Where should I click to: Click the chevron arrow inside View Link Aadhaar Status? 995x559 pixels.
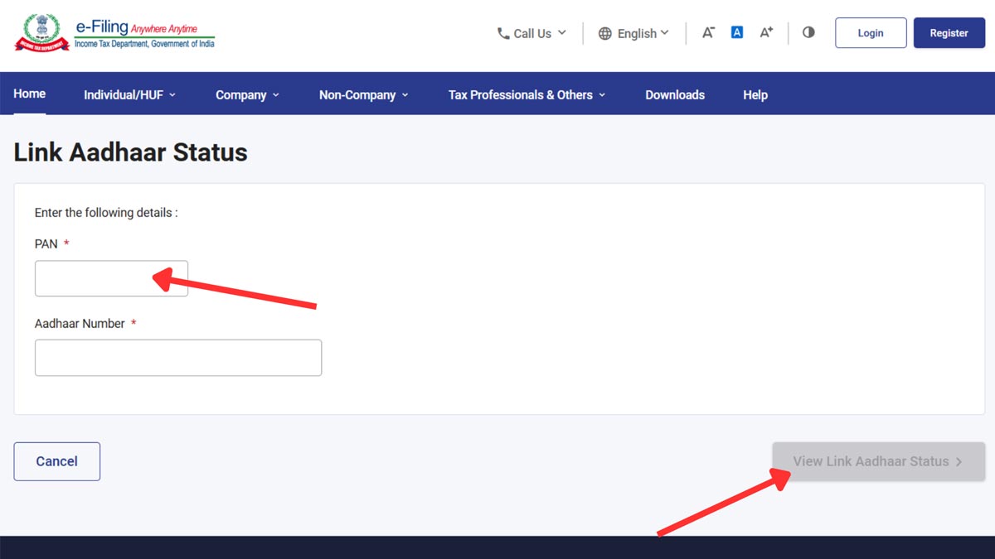click(x=959, y=461)
